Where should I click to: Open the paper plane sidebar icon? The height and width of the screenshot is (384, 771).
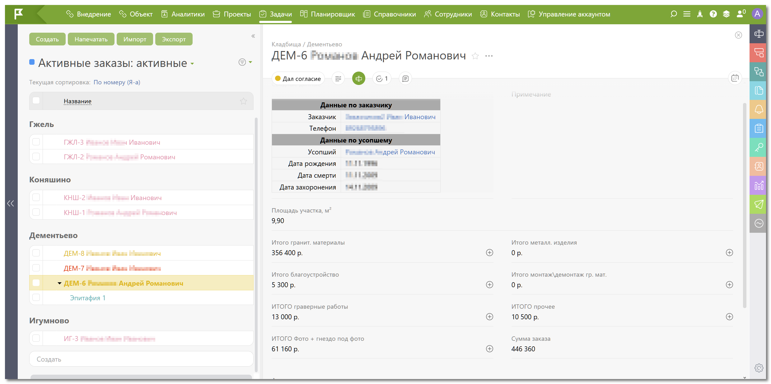[759, 204]
